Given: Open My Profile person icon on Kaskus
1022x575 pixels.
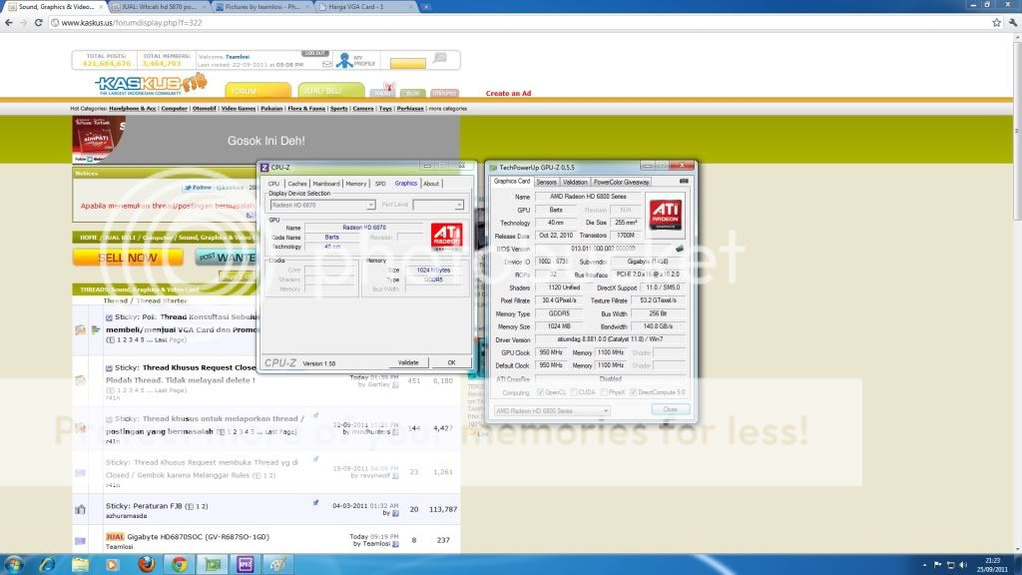Looking at the screenshot, I should coord(344,61).
